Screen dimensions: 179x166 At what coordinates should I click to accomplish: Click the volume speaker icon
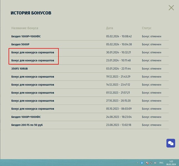[155, 163]
